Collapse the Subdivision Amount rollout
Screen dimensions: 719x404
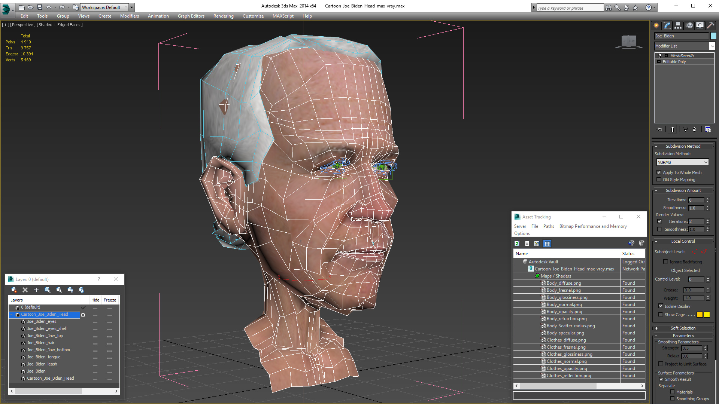[683, 190]
